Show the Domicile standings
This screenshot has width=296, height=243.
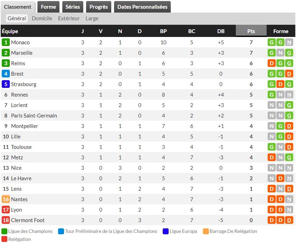pos(42,18)
